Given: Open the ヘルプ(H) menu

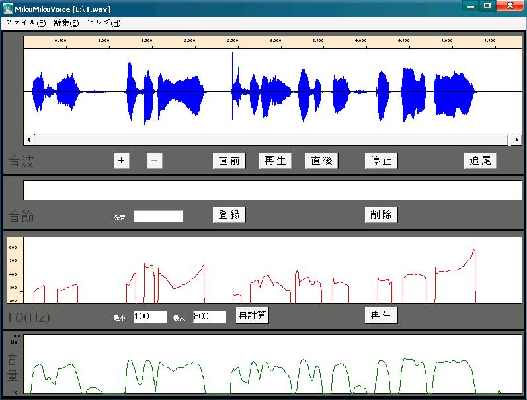Looking at the screenshot, I should point(104,23).
